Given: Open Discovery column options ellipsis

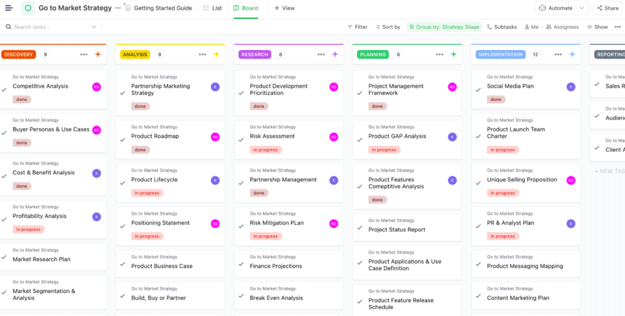Looking at the screenshot, I should click(x=84, y=54).
